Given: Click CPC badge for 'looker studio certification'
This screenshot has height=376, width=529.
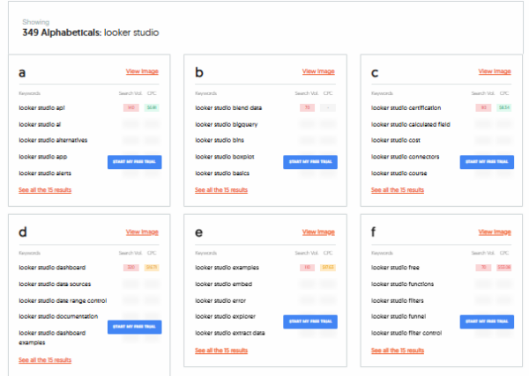Looking at the screenshot, I should tap(504, 107).
